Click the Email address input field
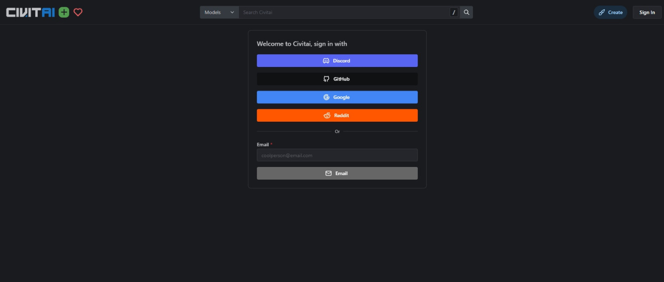Screen dimensions: 664x282 pos(337,155)
